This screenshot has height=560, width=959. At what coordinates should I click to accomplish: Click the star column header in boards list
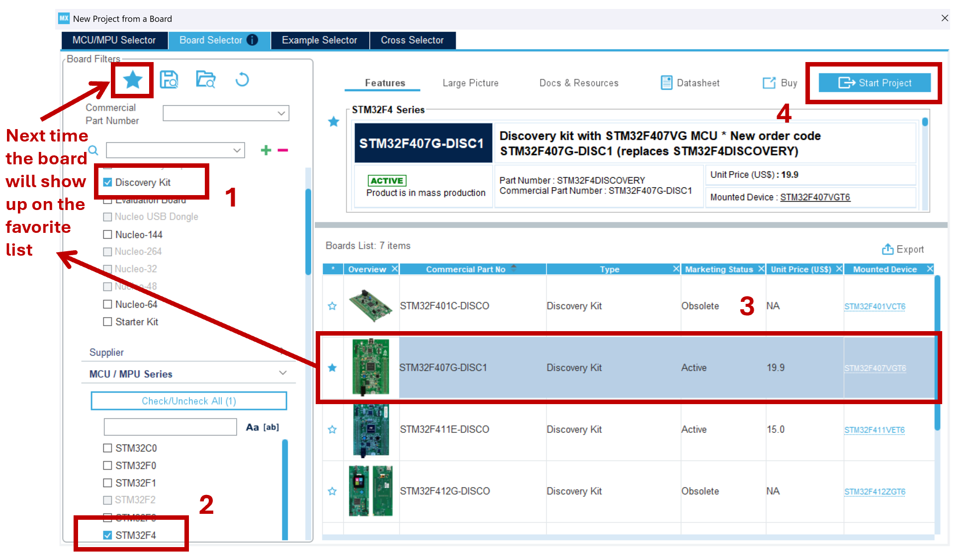click(x=333, y=269)
